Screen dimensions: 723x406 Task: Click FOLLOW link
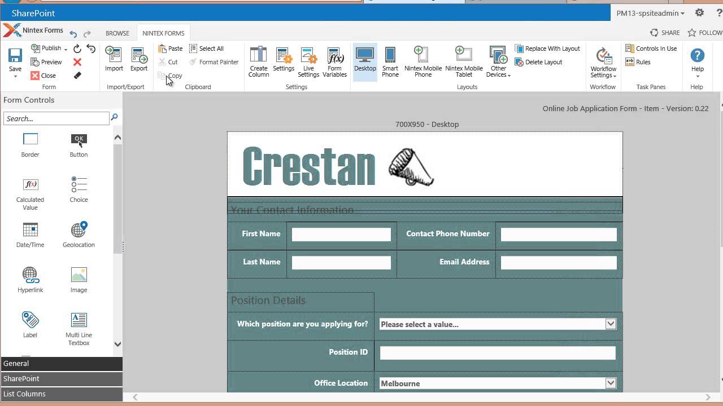click(x=704, y=33)
